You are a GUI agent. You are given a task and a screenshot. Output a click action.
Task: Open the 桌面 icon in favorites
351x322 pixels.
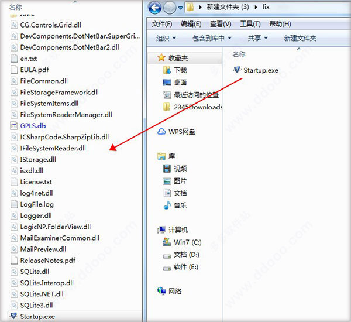[x=167, y=83]
